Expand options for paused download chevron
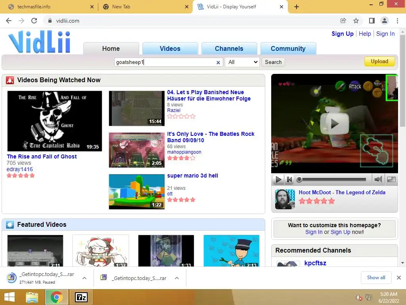The image size is (406, 305). click(x=84, y=278)
